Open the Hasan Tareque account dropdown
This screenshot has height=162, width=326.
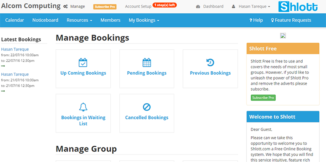[254, 7]
